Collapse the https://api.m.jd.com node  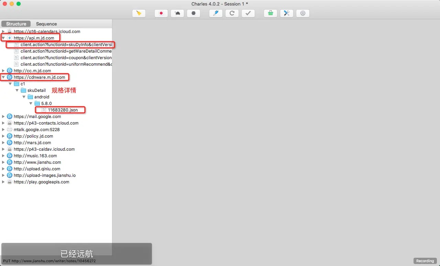click(3, 38)
